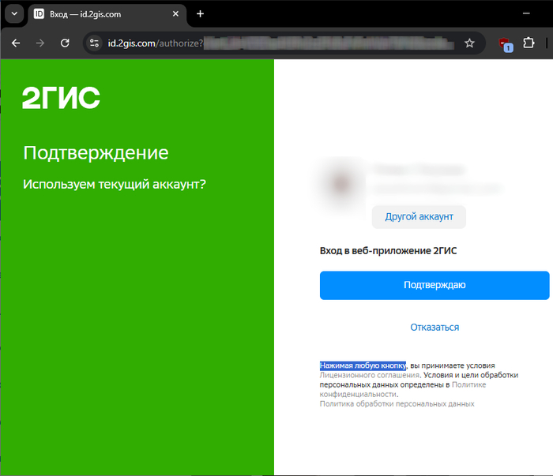Click the 2ГИС logo
This screenshot has width=553, height=476.
coord(61,98)
